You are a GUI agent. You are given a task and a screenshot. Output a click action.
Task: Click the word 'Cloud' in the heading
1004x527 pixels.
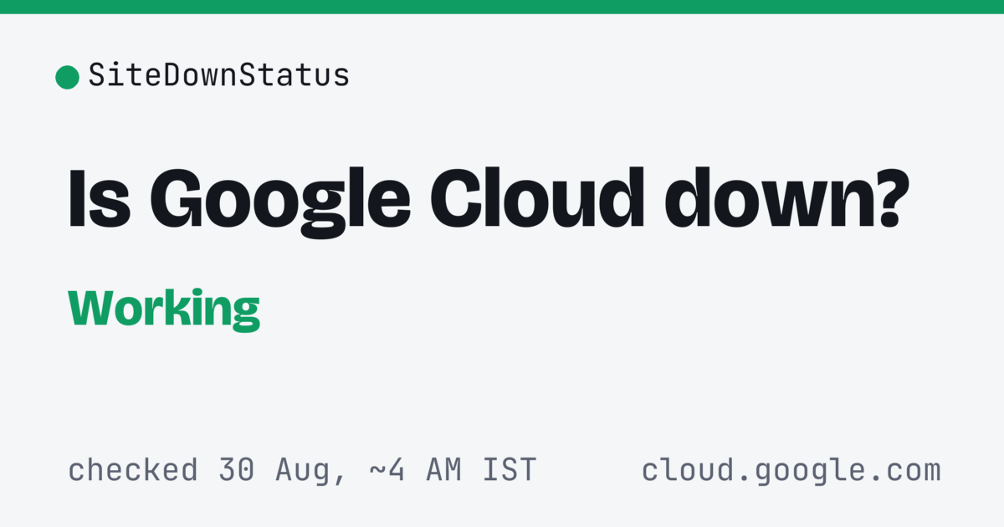coord(537,199)
